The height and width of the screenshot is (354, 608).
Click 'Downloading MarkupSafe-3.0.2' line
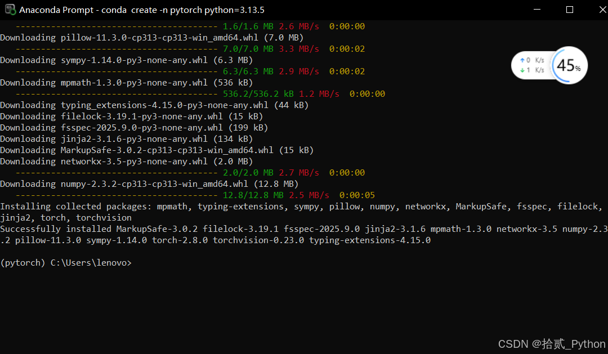157,150
